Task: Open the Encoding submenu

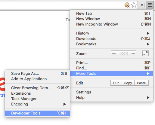Action: [37, 104]
